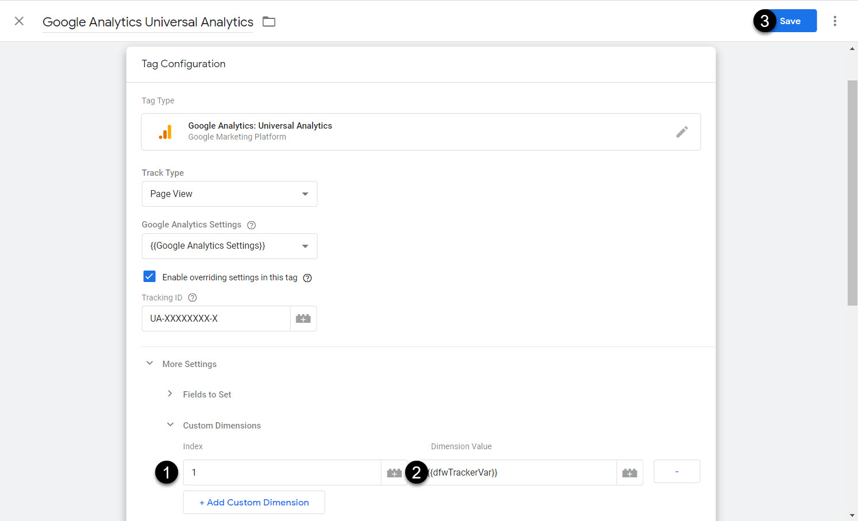The height and width of the screenshot is (521, 858).
Task: Close the tag editor with the X icon
Action: tap(19, 21)
